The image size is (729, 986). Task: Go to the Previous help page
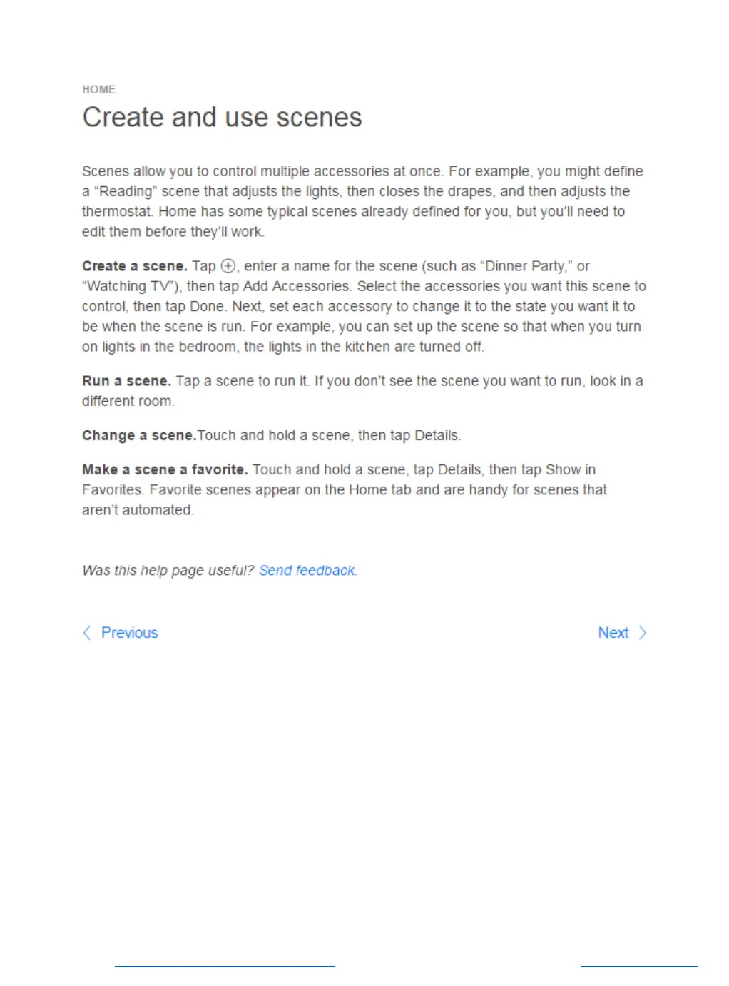click(129, 633)
